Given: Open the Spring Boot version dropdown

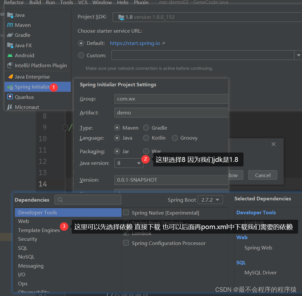Looking at the screenshot, I should 210,200.
